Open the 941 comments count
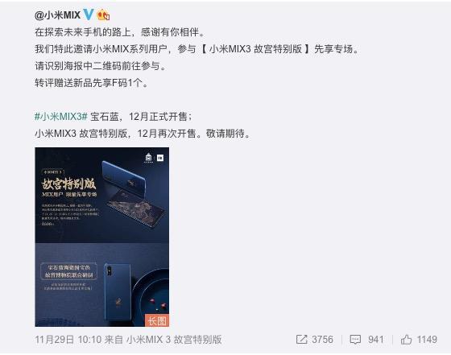This screenshot has height=355, width=451. [x=375, y=340]
